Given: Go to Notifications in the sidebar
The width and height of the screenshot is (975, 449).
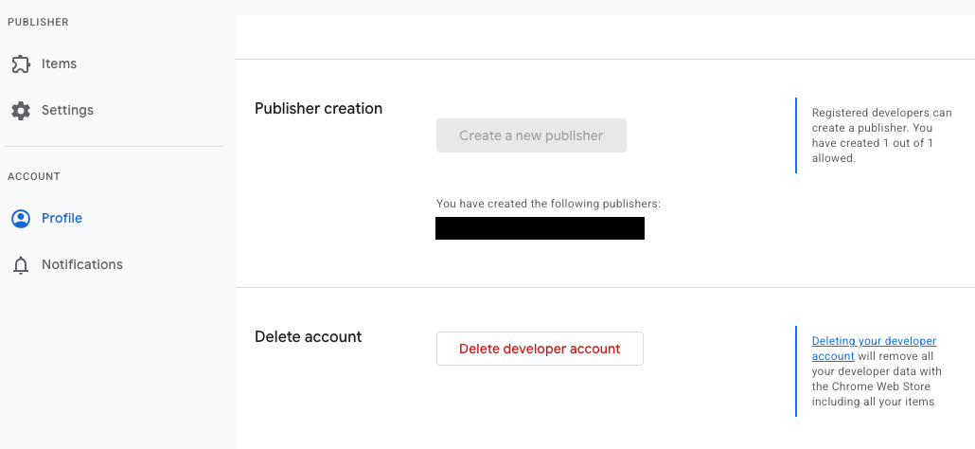Looking at the screenshot, I should point(82,264).
